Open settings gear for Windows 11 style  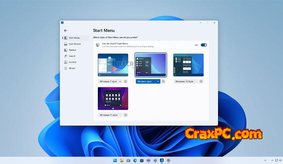(x=126, y=115)
